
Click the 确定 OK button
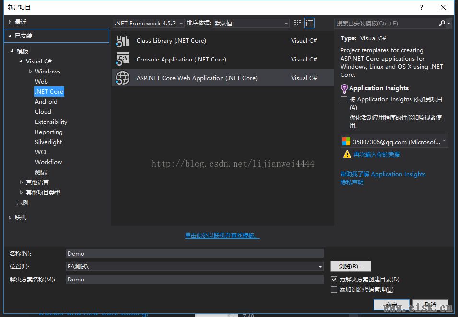pos(391,305)
